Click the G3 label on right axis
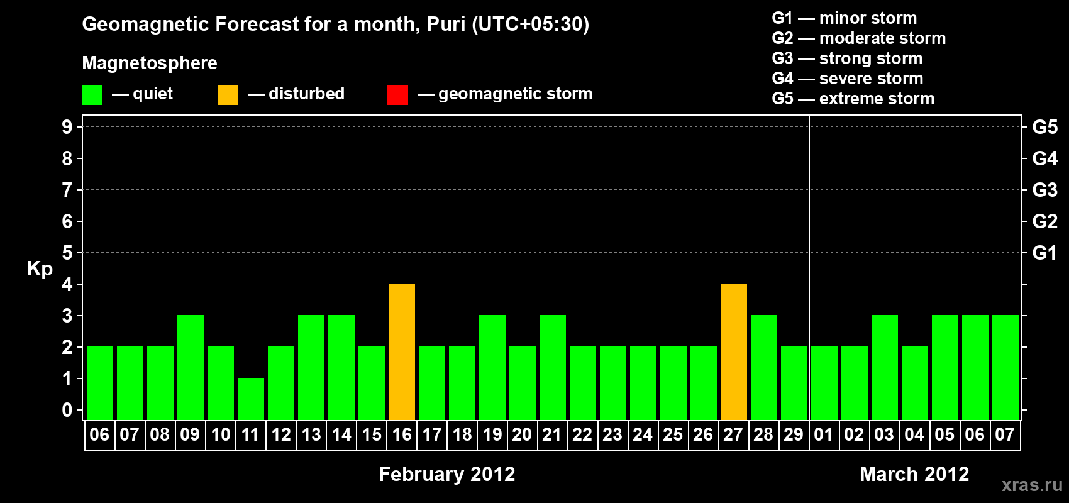Image resolution: width=1069 pixels, height=503 pixels. coord(1045,190)
